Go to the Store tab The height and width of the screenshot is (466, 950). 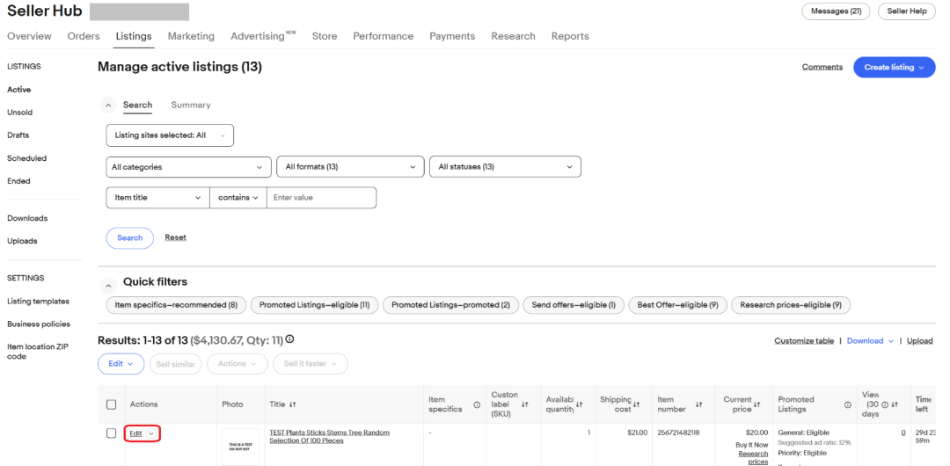(x=324, y=36)
